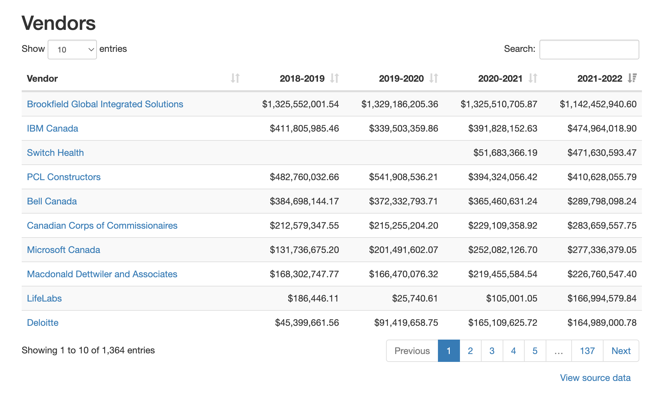
Task: Select Switch Health's $51,683,366.19 cell
Action: coord(505,153)
